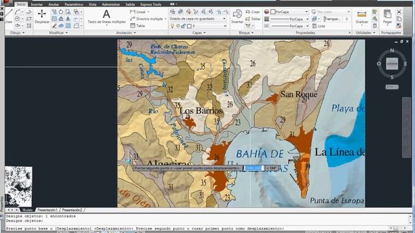
Task: Click the O on the ViewCube compass
Action: (379, 63)
